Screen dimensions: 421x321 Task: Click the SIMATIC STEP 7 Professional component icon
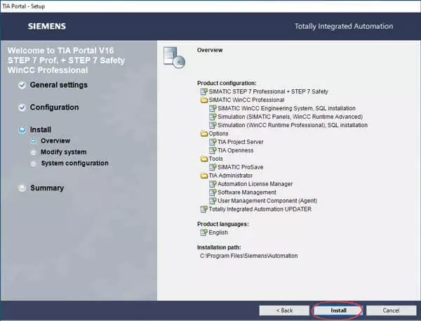pos(203,92)
